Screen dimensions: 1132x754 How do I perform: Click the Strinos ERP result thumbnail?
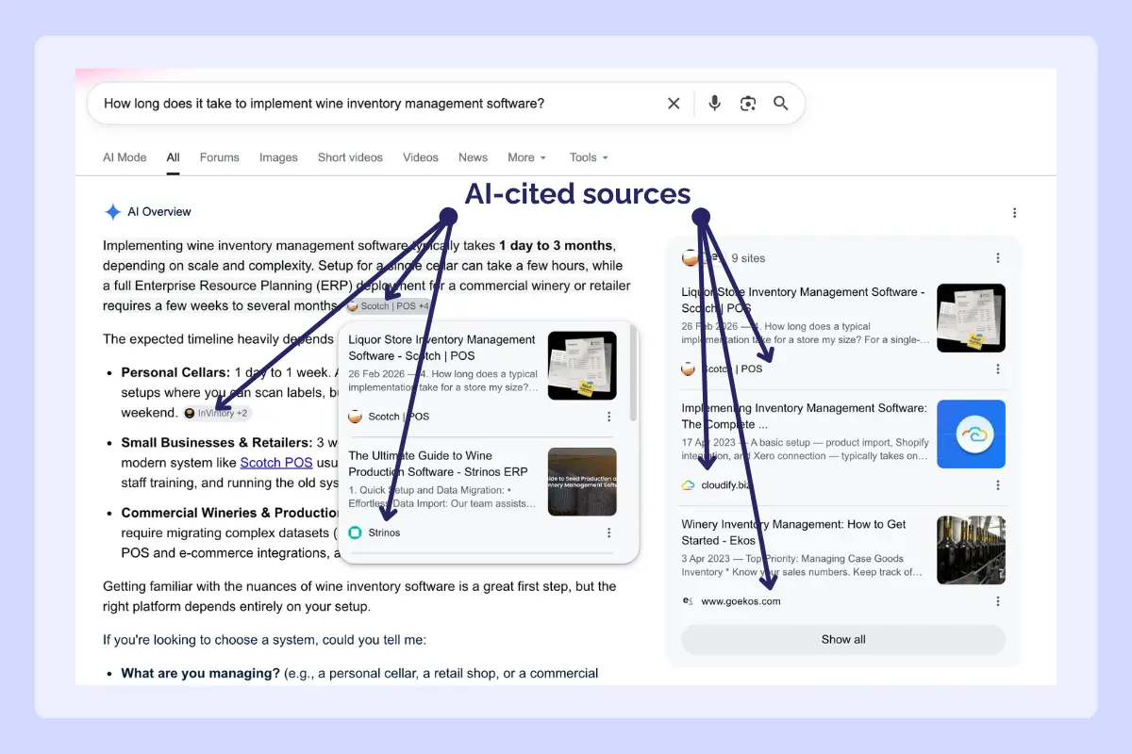tap(582, 482)
